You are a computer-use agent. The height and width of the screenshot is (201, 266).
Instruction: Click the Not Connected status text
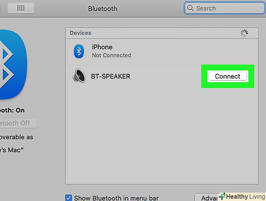click(111, 55)
